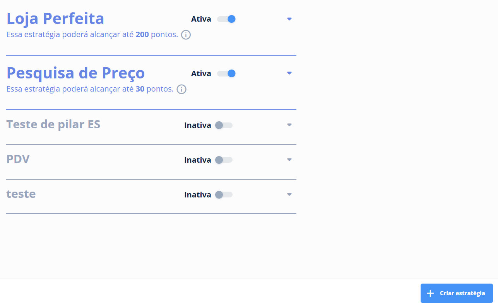The height and width of the screenshot is (306, 498).
Task: Click plus icon in Criar estratégia button
Action: (x=430, y=293)
